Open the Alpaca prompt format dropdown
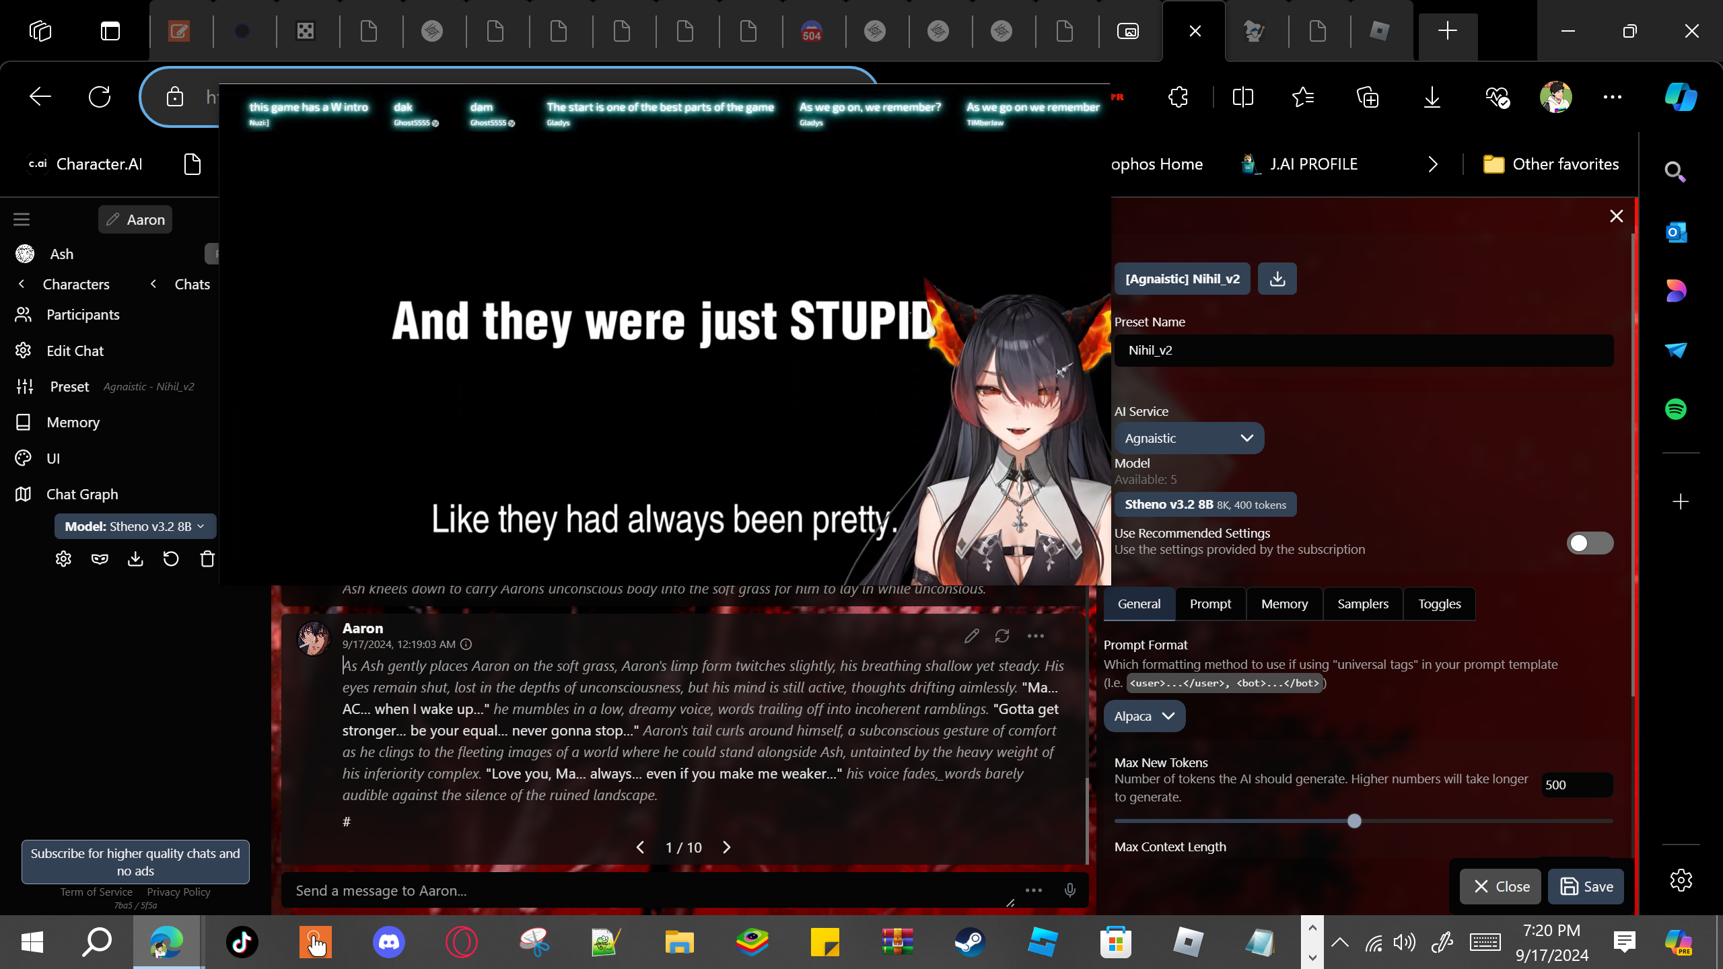The width and height of the screenshot is (1723, 969). coord(1144,716)
